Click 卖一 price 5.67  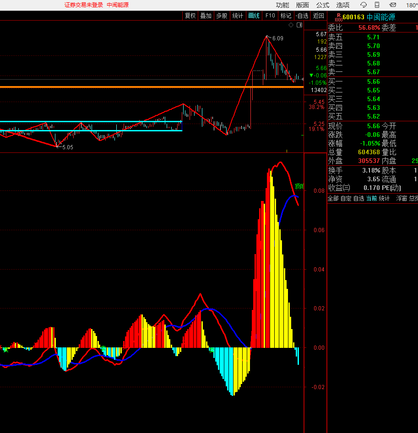click(374, 72)
